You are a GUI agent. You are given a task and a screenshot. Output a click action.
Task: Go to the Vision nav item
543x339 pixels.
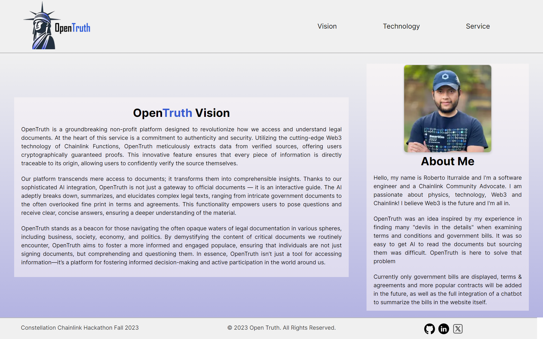[327, 26]
